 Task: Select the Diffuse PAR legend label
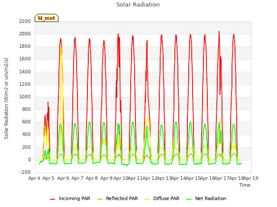[x=166, y=198]
